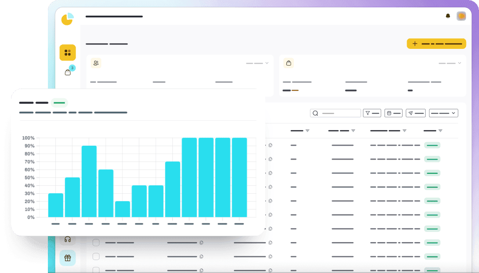This screenshot has width=479, height=273.
Task: Click the tallest 90% bar on the chart's left side
Action: [89, 181]
